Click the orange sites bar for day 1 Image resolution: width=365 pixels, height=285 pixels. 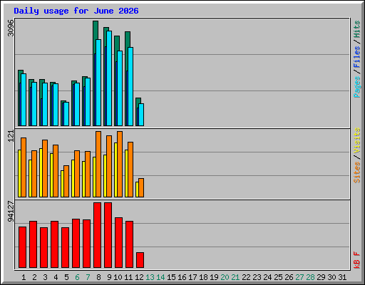(x=24, y=167)
